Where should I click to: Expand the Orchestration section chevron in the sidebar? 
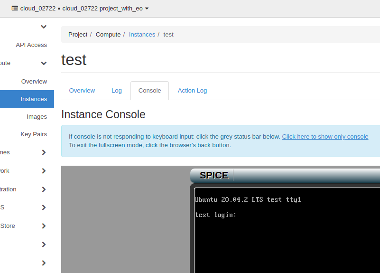44,189
